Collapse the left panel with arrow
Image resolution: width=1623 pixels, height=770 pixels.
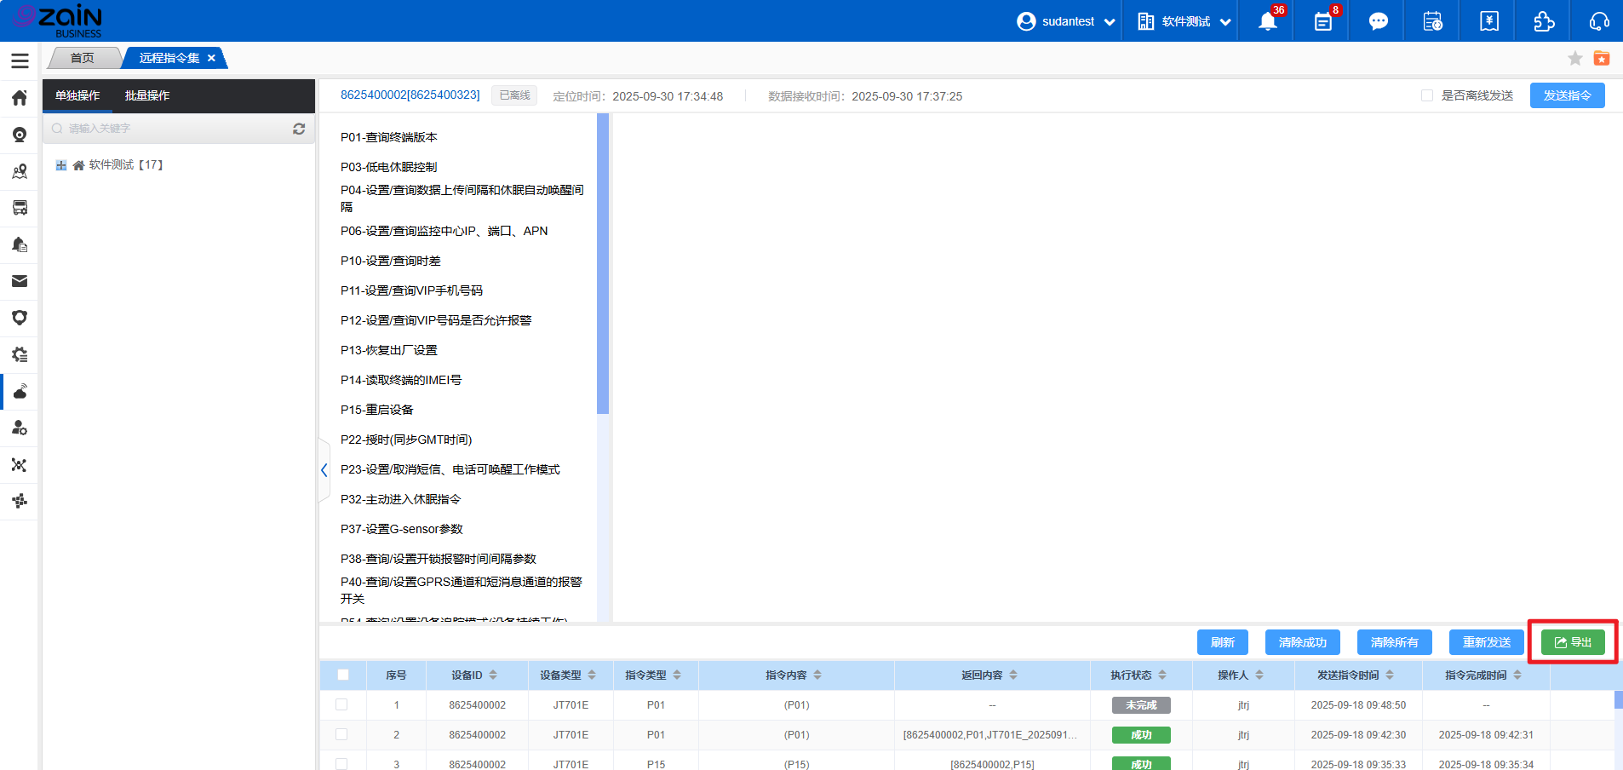[324, 470]
